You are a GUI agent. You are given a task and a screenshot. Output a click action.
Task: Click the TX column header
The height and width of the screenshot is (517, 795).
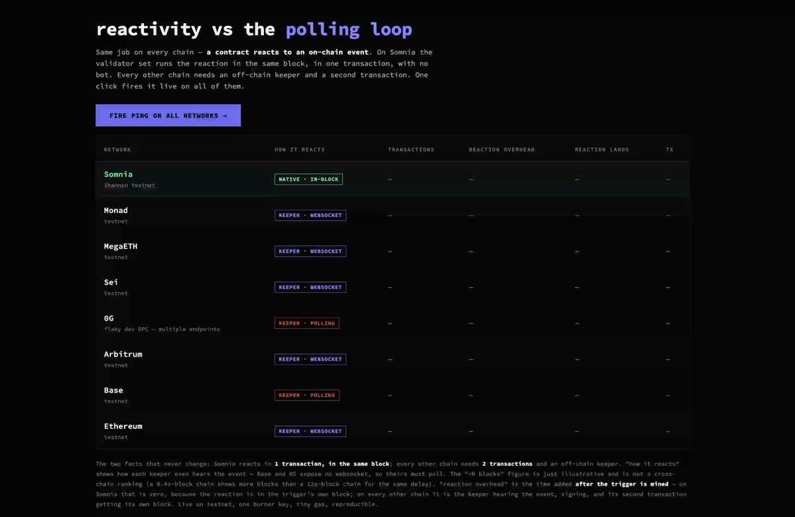point(669,150)
